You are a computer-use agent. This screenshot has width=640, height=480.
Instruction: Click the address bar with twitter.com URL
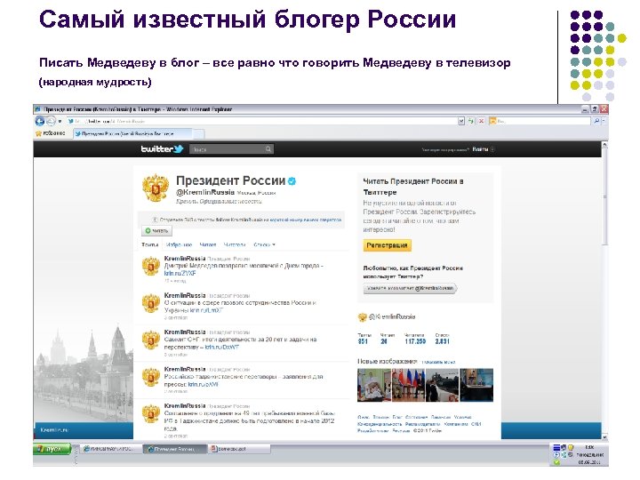point(261,121)
